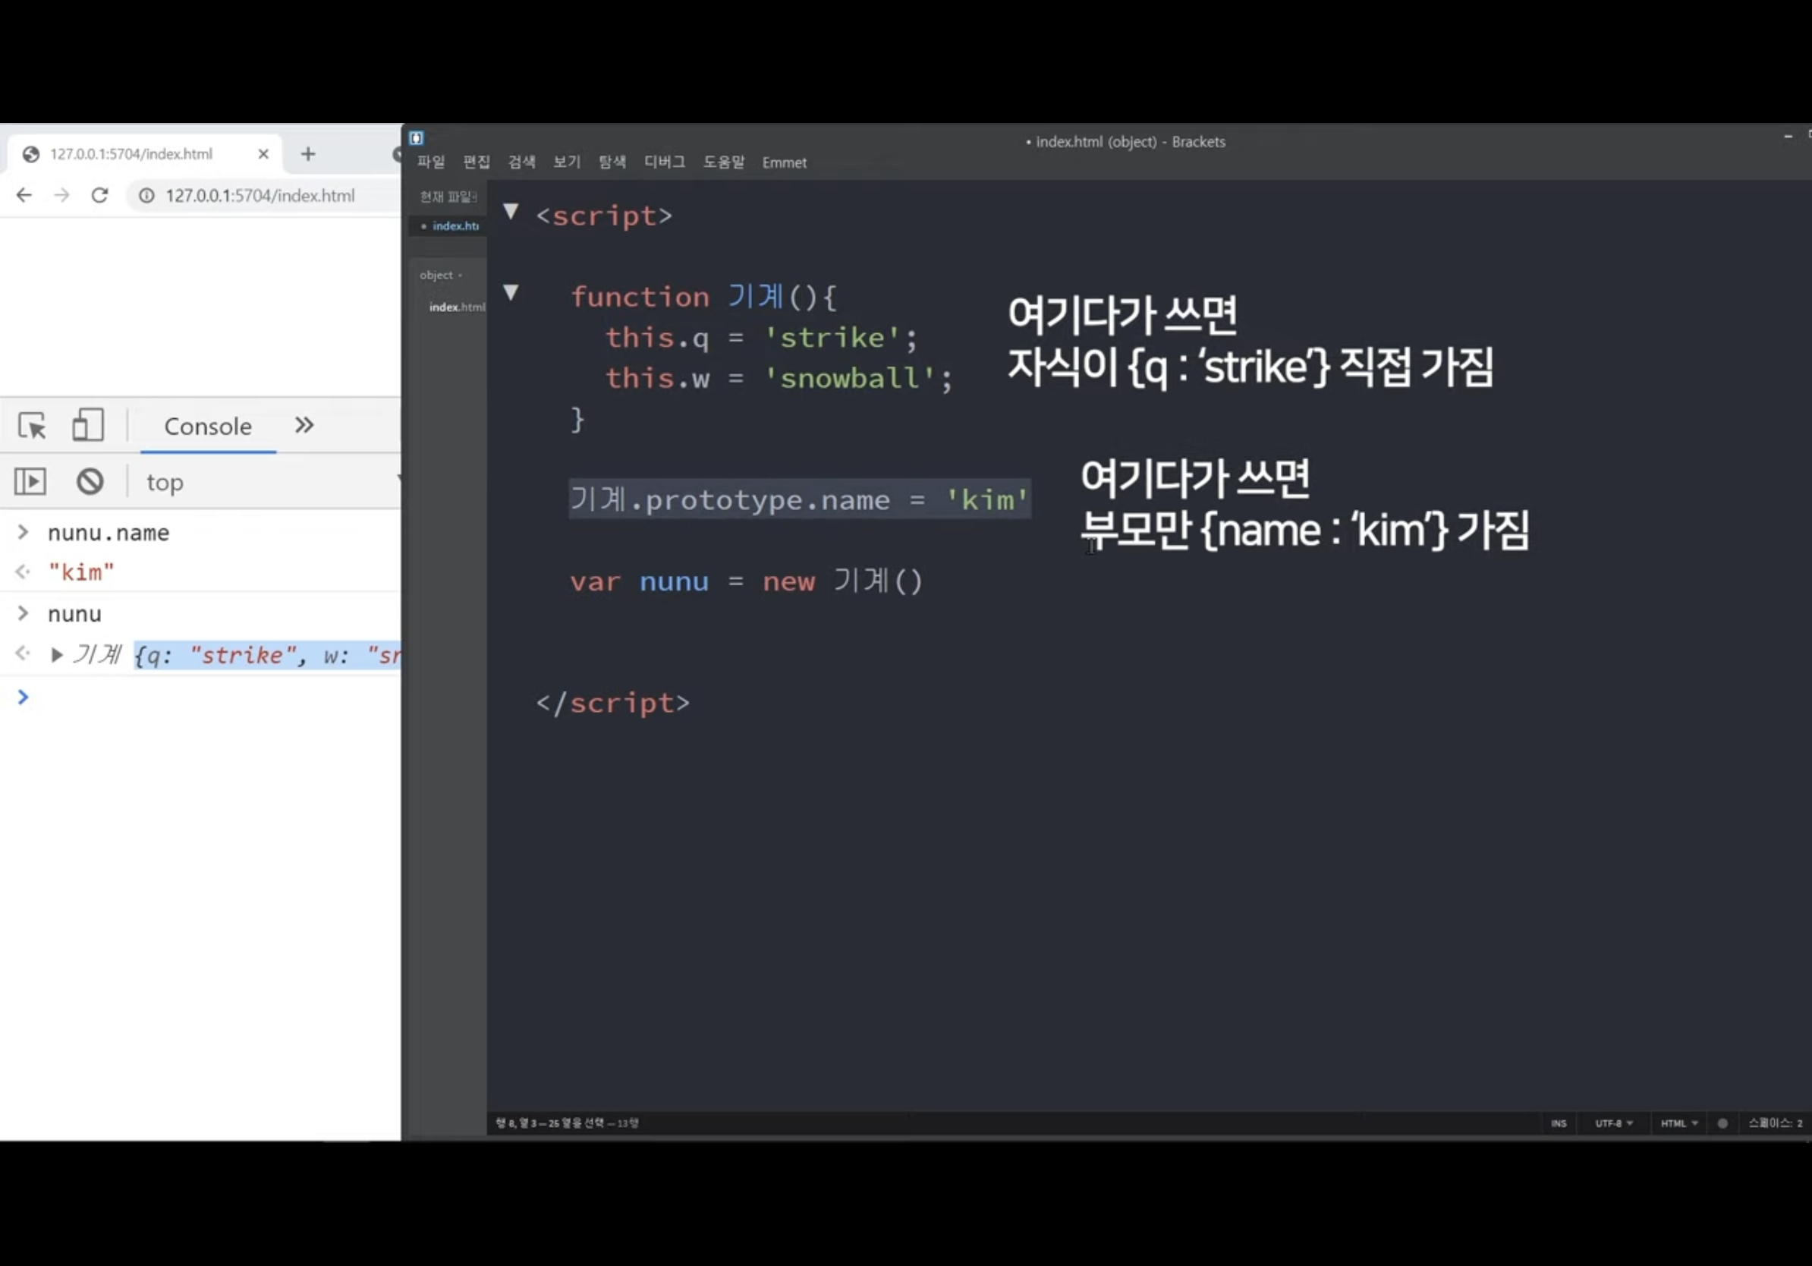Open the 디버그 menu in Brackets
This screenshot has height=1266, width=1812.
pos(664,162)
